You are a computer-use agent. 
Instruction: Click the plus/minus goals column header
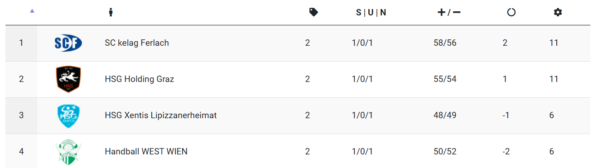[x=449, y=12]
